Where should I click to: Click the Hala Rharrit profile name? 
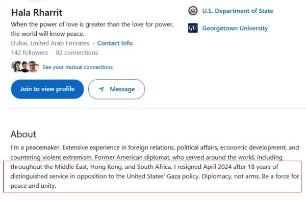point(37,12)
